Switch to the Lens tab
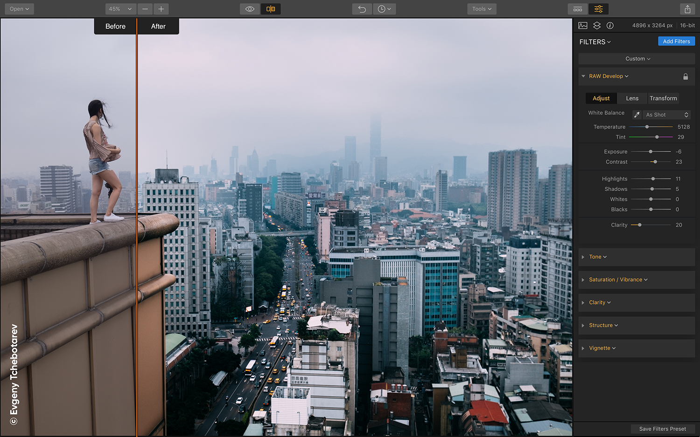 pyautogui.click(x=632, y=98)
